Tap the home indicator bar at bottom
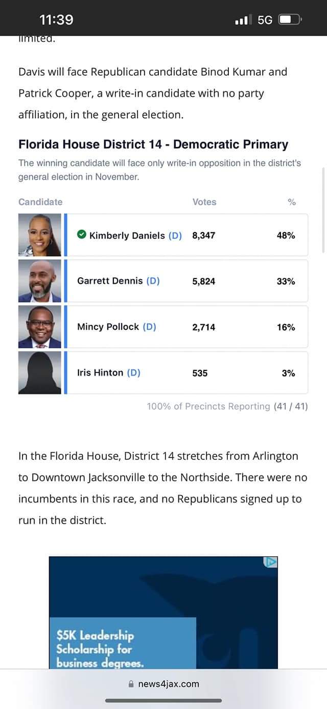 tap(163, 700)
